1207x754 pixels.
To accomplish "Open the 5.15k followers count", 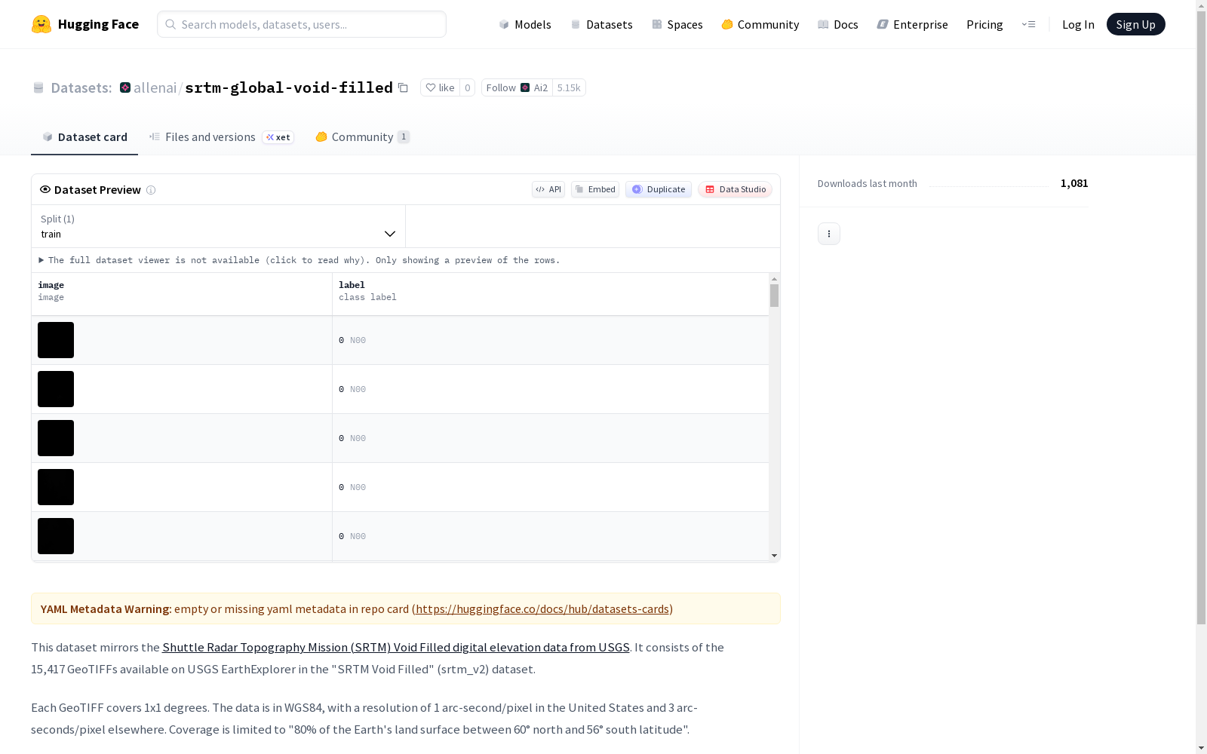I will pyautogui.click(x=569, y=87).
